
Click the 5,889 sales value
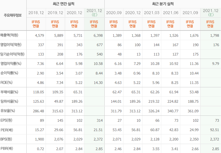(x=59, y=35)
